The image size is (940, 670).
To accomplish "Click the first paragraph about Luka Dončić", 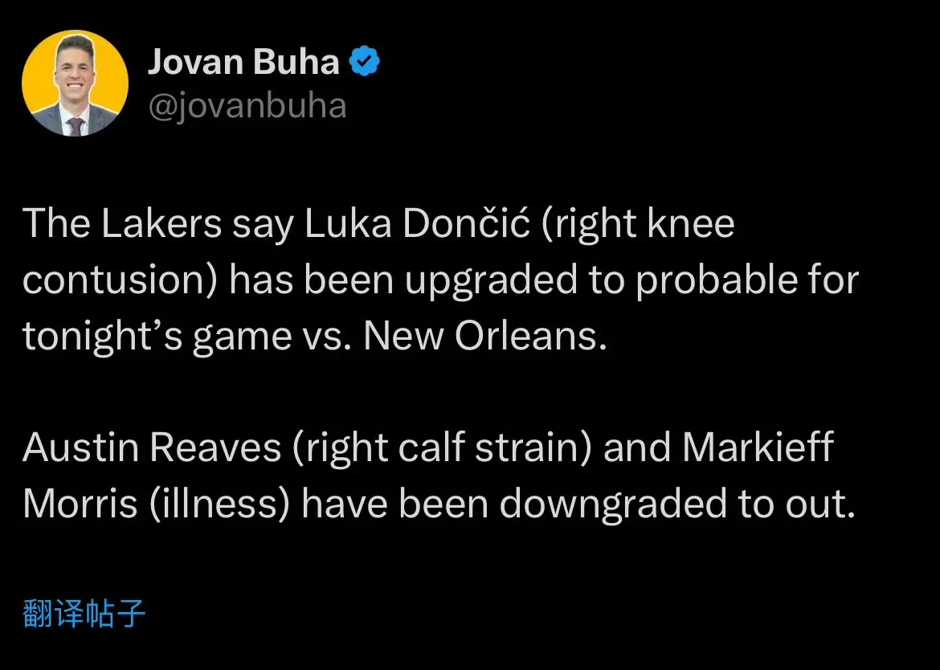I will click(440, 280).
